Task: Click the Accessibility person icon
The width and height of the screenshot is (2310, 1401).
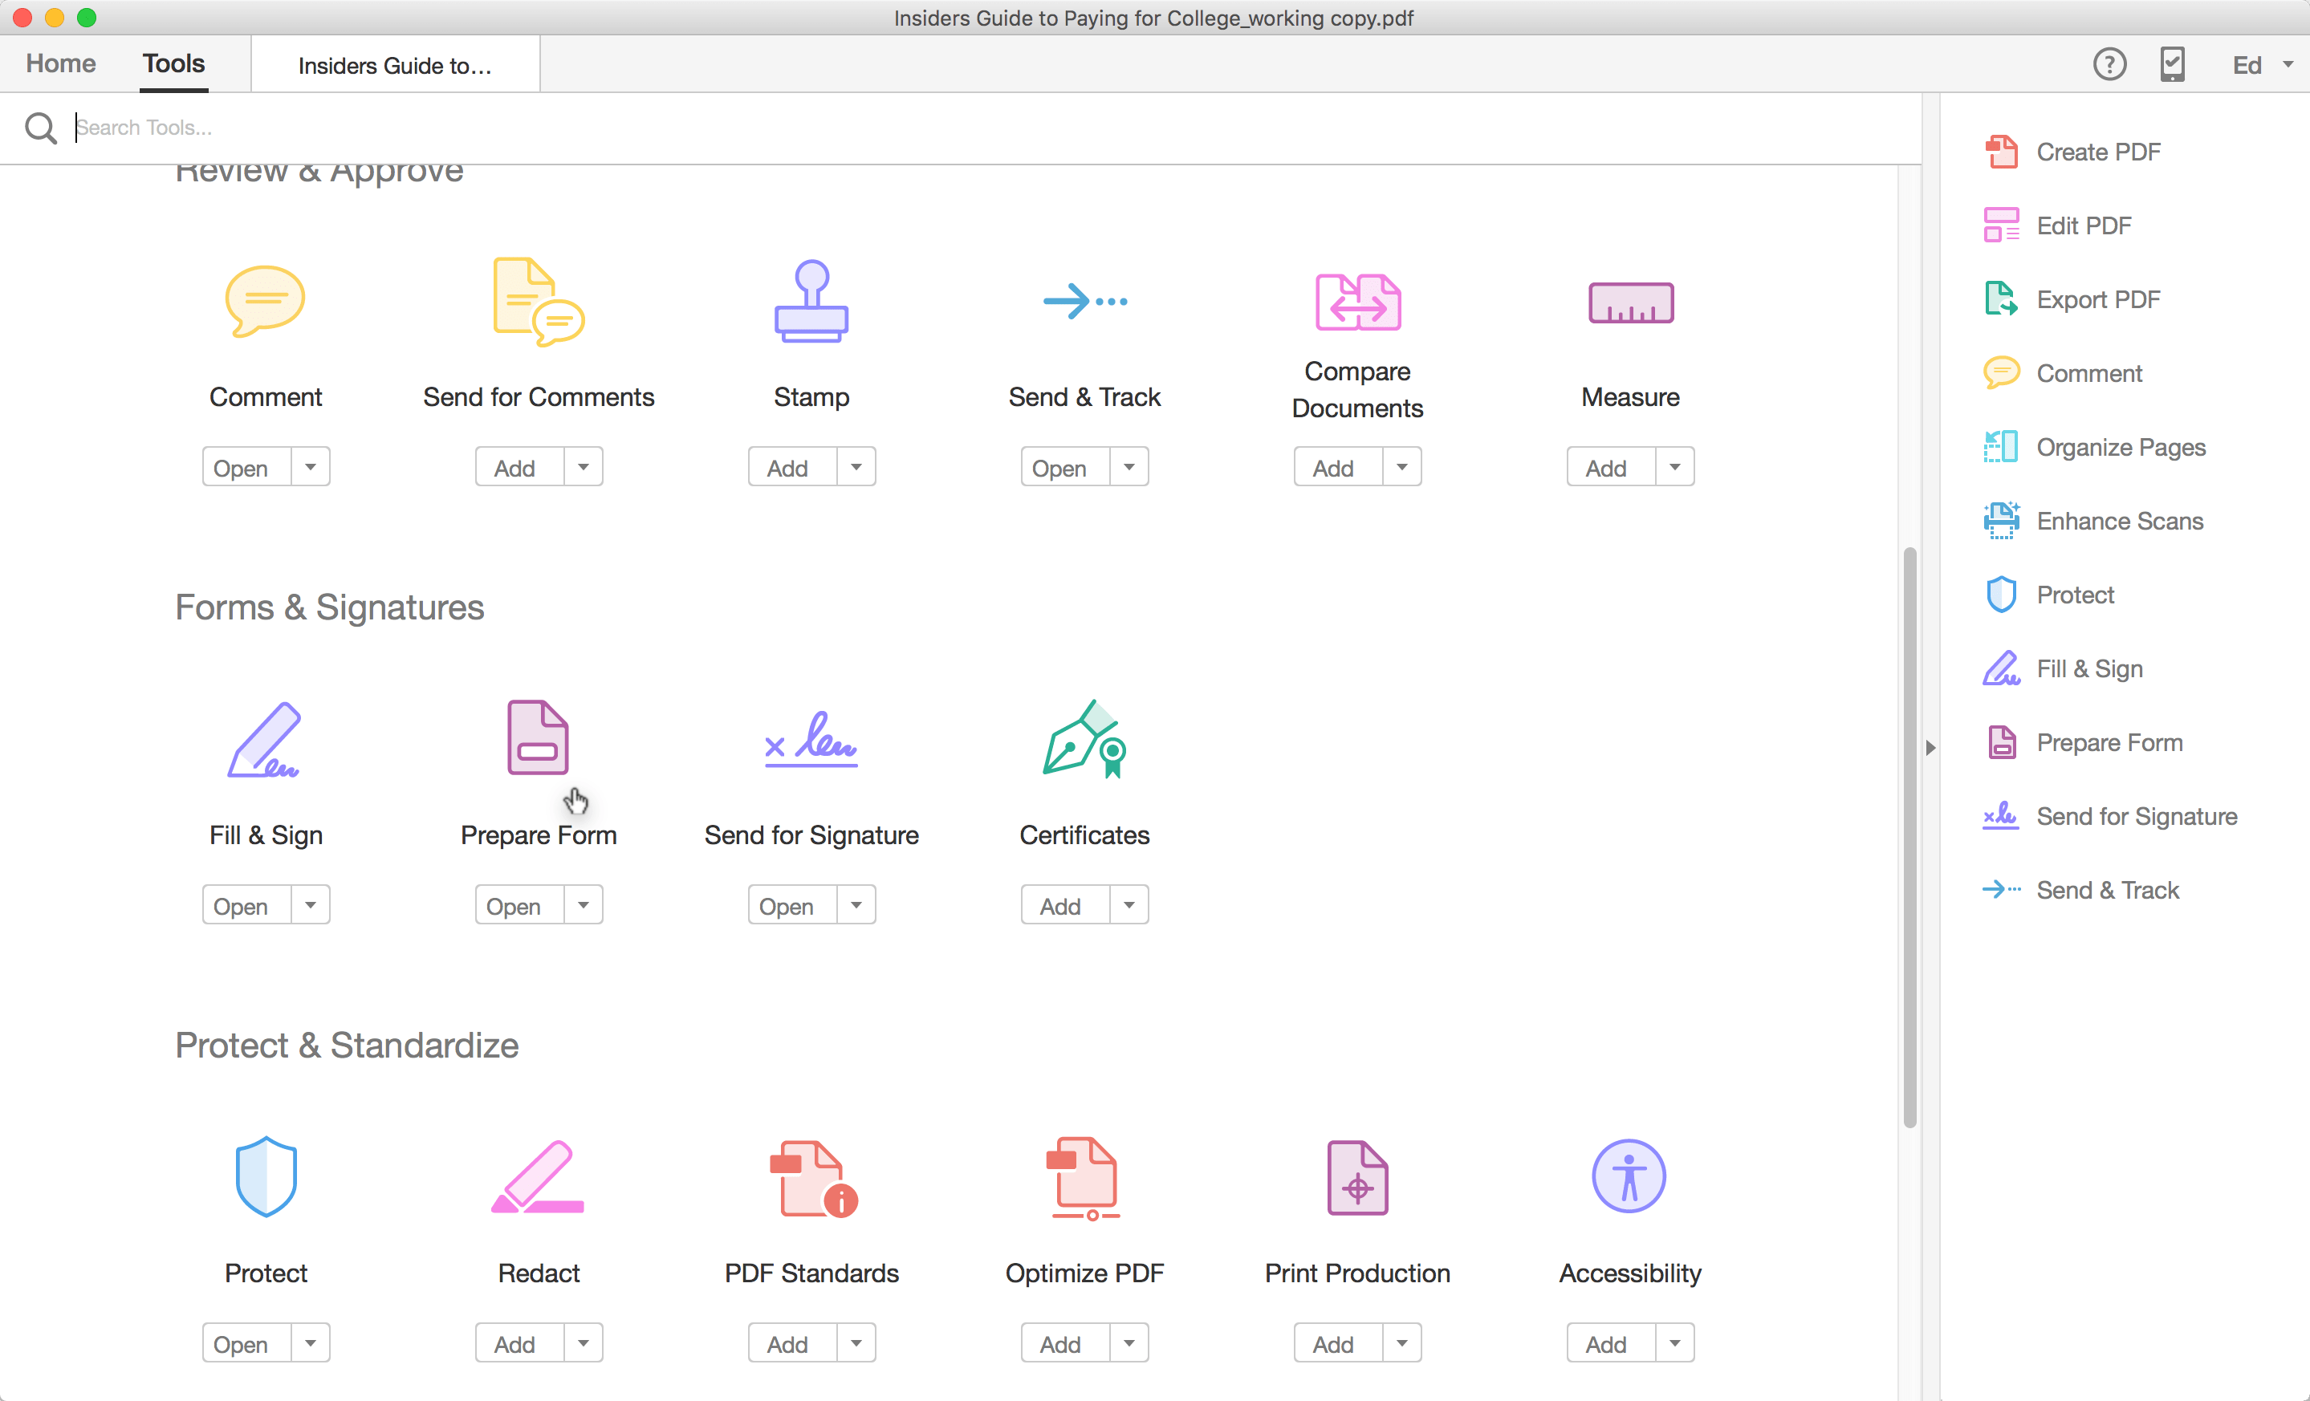Action: pyautogui.click(x=1629, y=1176)
